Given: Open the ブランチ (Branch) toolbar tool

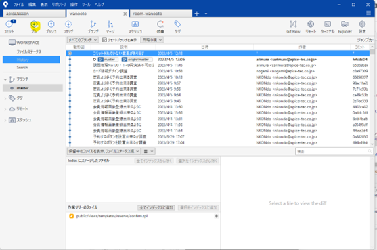Looking at the screenshot, I should [x=93, y=26].
